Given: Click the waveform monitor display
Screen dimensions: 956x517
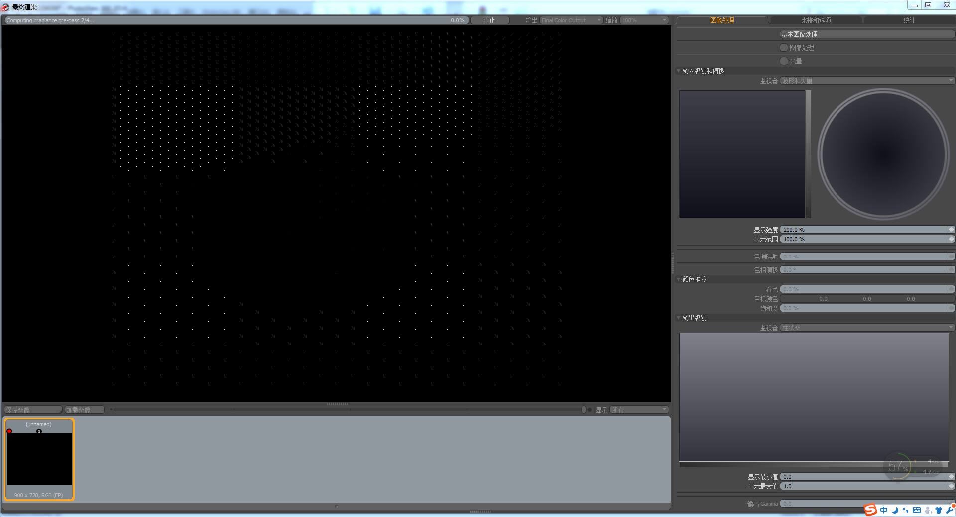Looking at the screenshot, I should (742, 154).
